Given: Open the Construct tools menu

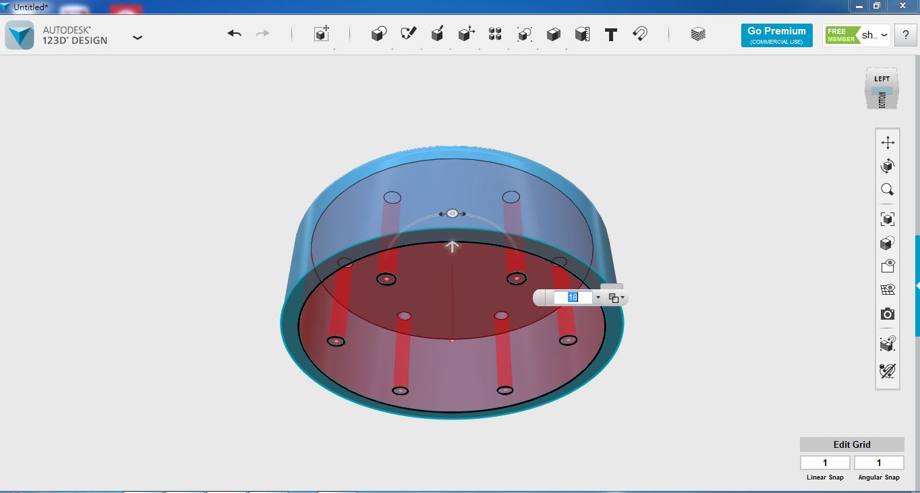Looking at the screenshot, I should pyautogui.click(x=437, y=34).
